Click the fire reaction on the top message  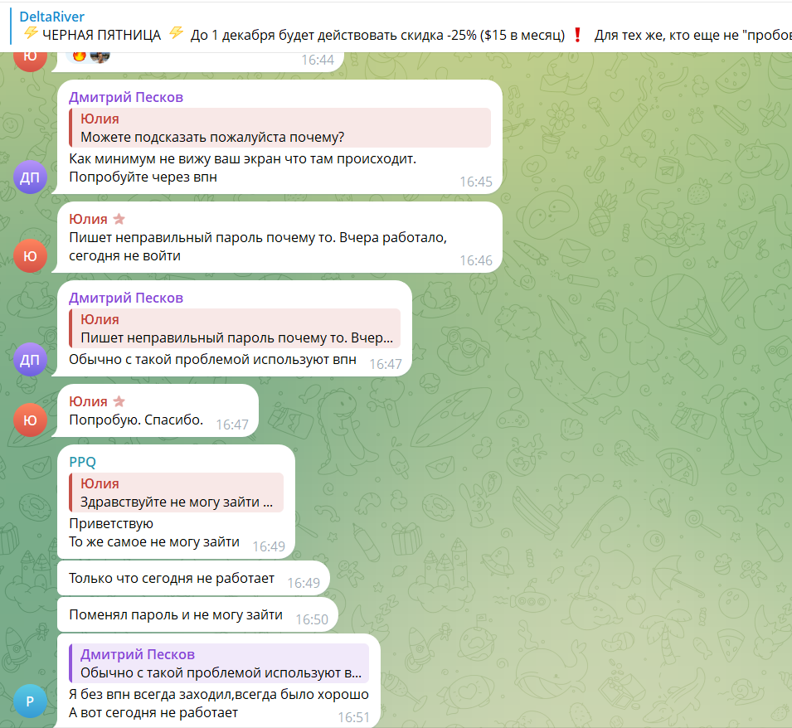(x=80, y=56)
